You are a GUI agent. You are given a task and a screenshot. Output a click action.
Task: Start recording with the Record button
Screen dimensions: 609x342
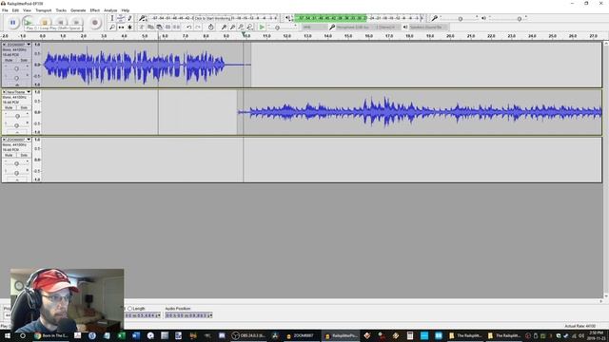click(95, 23)
